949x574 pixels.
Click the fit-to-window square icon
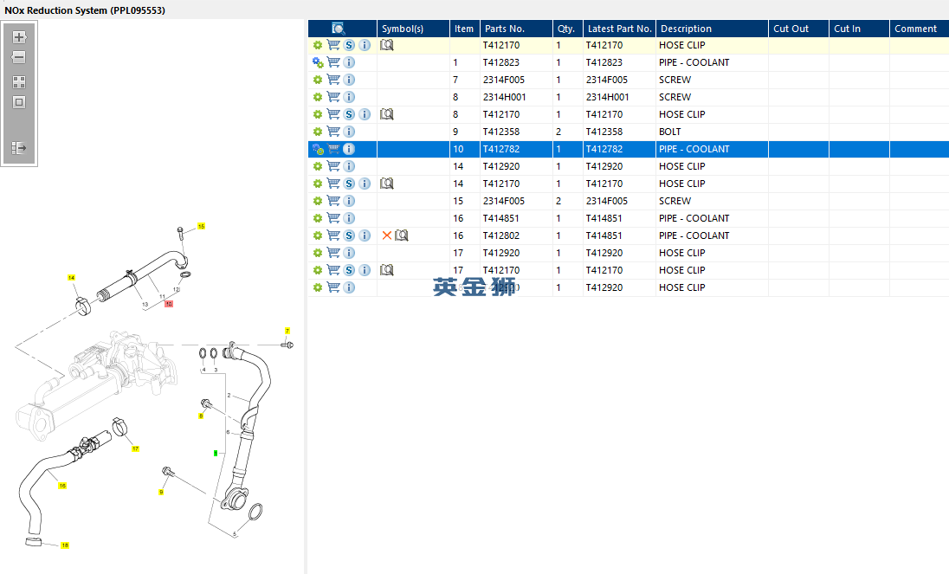point(19,102)
